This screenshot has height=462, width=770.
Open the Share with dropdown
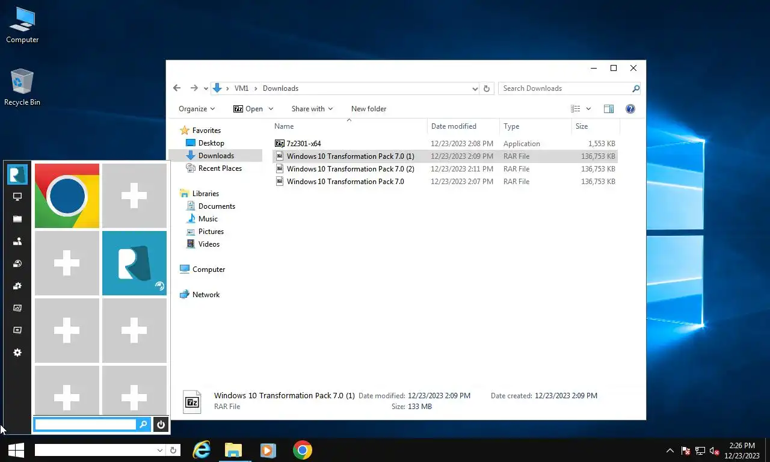click(312, 109)
